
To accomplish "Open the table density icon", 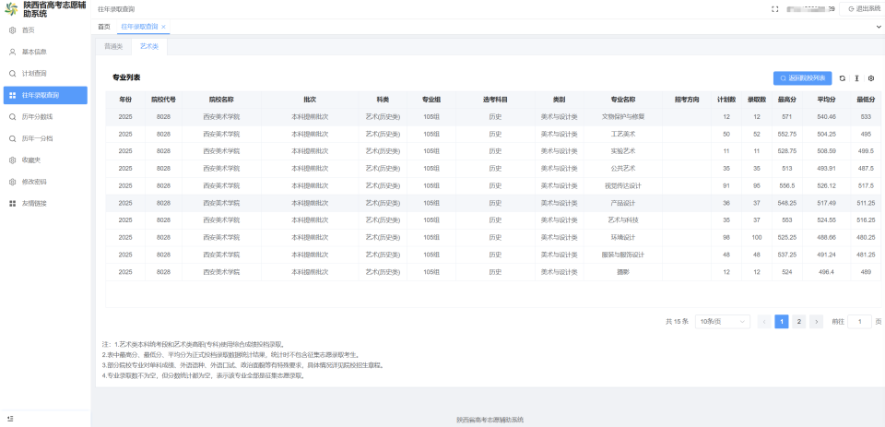I will click(x=856, y=78).
